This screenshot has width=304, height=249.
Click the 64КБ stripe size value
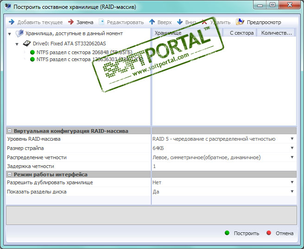(158, 148)
